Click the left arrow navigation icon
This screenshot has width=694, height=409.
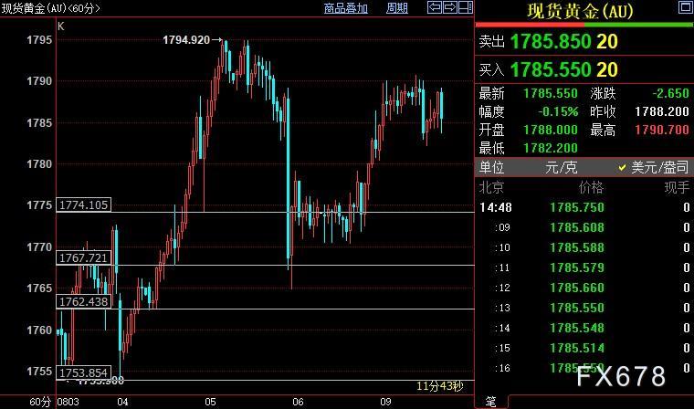434,7
